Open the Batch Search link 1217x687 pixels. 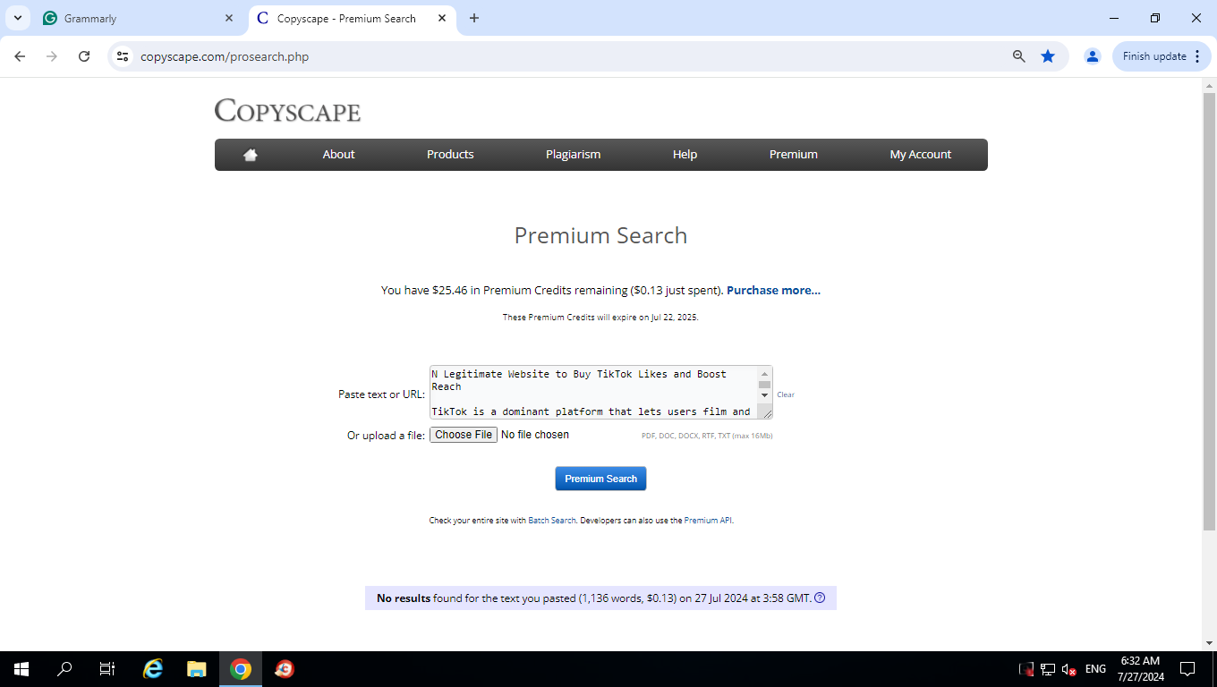click(552, 521)
